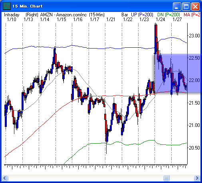Click the red MA legend label
The image size is (202, 183).
click(x=192, y=15)
